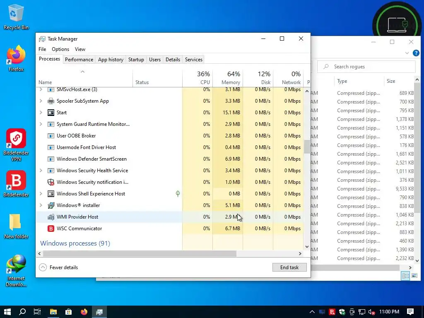Open Bitdefender desktop shortcut

tap(16, 184)
